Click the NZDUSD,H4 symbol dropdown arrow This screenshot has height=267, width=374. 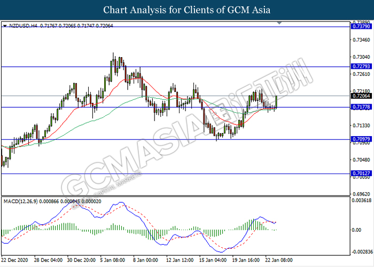coord(5,26)
